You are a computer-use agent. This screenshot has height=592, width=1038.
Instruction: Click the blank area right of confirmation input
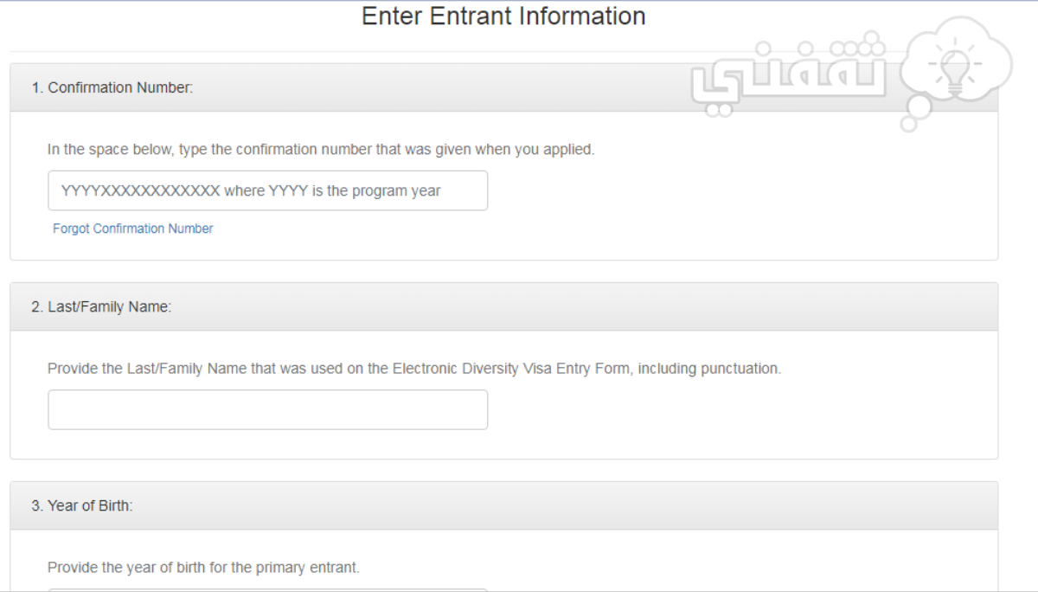click(742, 190)
